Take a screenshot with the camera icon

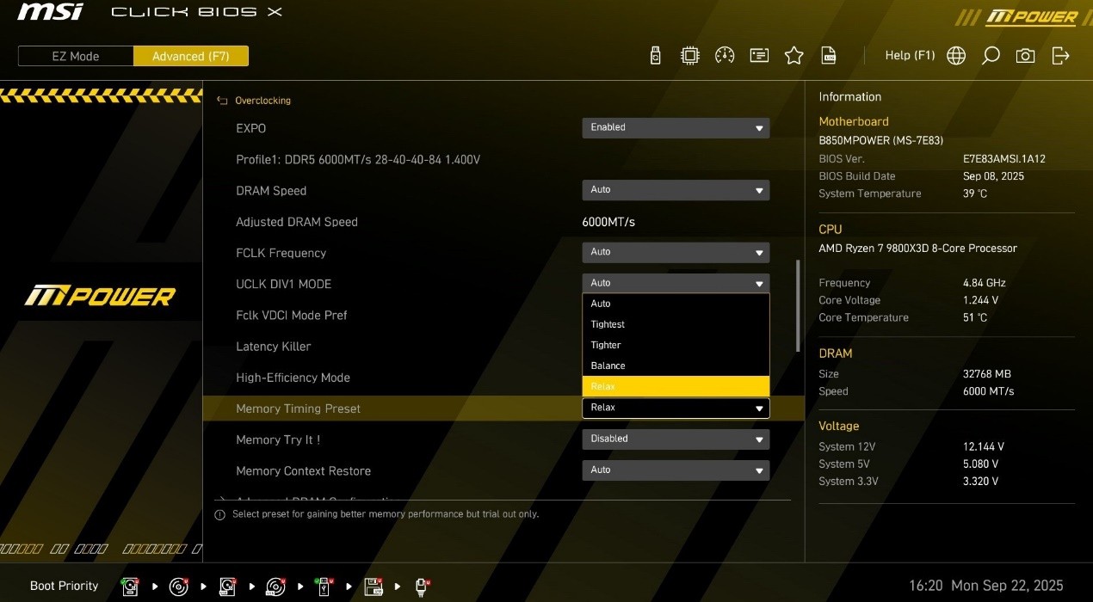1025,56
